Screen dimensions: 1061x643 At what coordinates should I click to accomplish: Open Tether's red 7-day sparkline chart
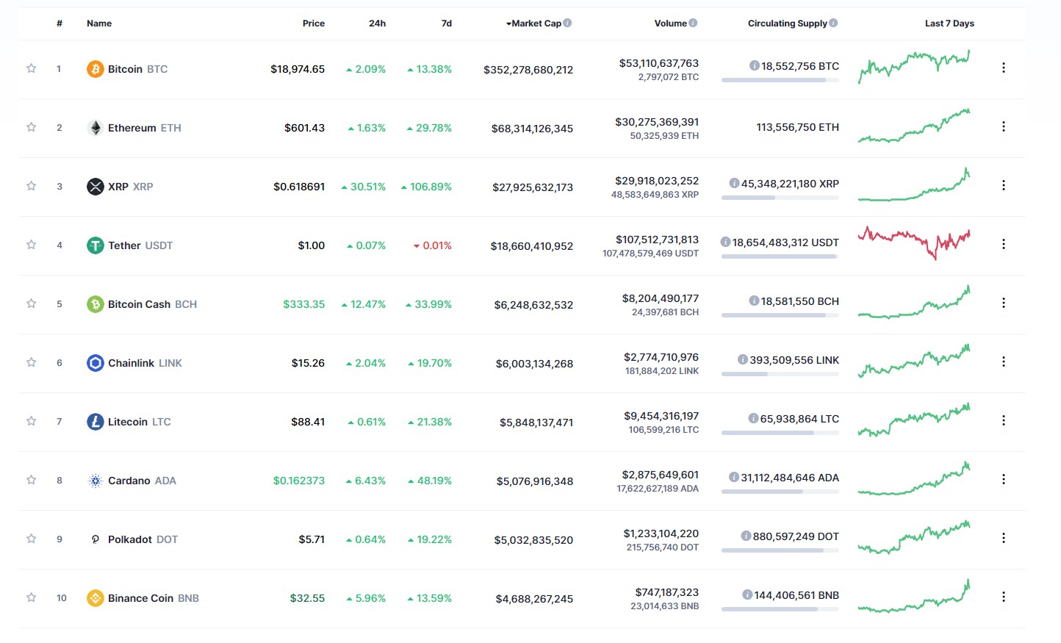click(914, 243)
